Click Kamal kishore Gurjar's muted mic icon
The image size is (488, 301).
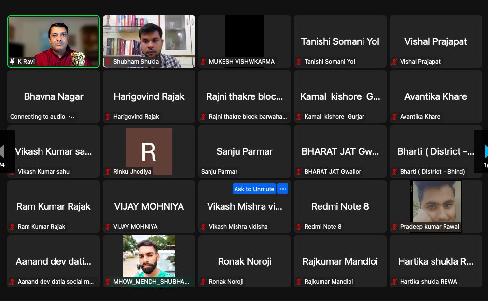pos(299,117)
